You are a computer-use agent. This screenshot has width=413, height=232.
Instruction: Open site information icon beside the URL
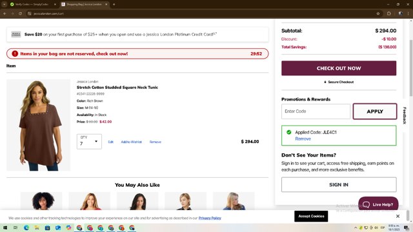click(x=30, y=14)
